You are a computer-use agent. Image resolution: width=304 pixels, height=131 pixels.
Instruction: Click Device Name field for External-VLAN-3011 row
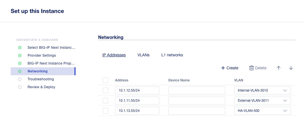coord(197,101)
